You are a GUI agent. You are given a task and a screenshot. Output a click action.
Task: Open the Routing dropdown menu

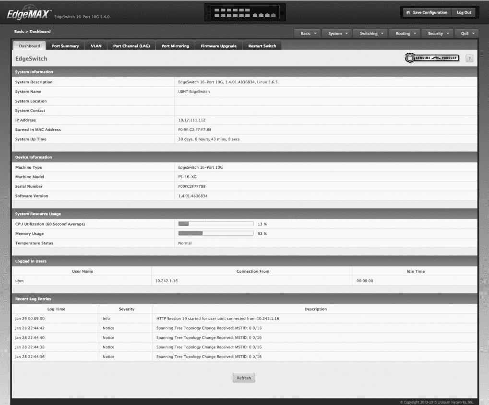click(406, 34)
